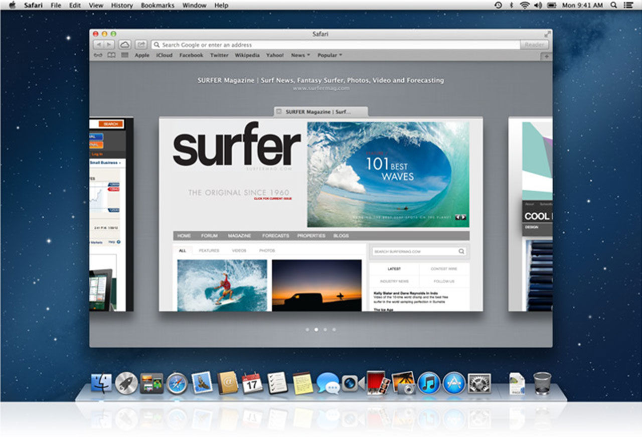642x437 pixels.
Task: Select the first tab page indicator dot
Action: pos(307,330)
